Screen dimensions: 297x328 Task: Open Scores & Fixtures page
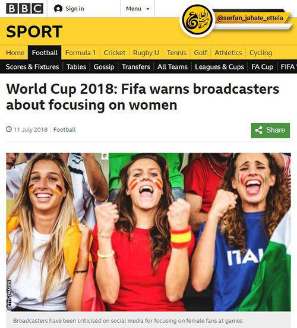tap(33, 67)
